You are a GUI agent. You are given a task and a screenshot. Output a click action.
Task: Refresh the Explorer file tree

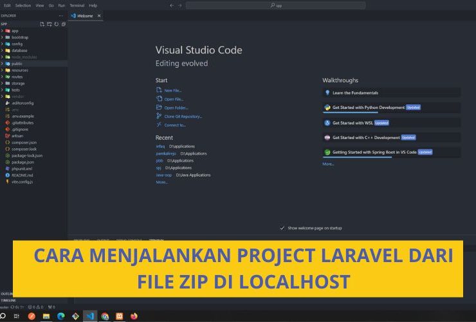click(57, 24)
